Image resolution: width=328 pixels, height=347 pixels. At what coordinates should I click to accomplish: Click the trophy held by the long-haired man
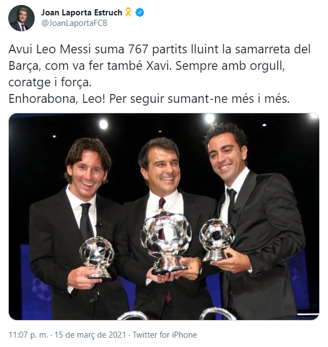[97, 258]
